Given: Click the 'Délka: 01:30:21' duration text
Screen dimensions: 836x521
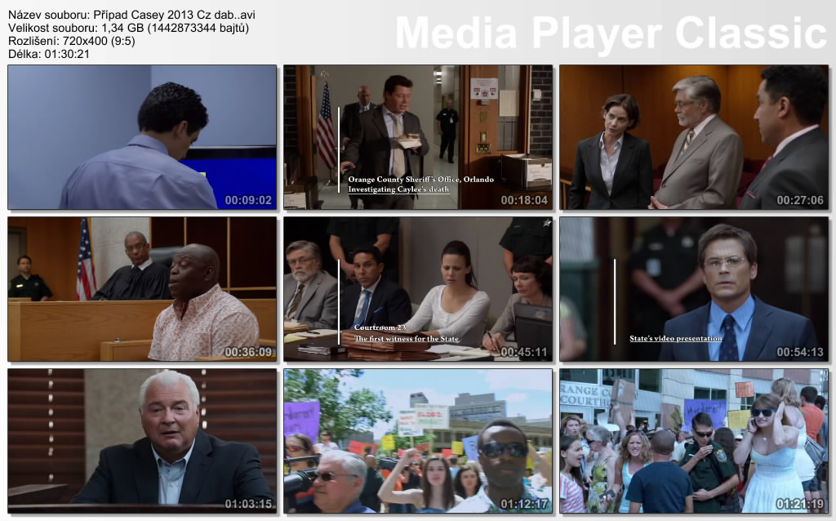Looking at the screenshot, I should (49, 54).
